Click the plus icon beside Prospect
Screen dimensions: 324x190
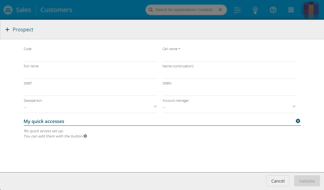click(x=7, y=30)
